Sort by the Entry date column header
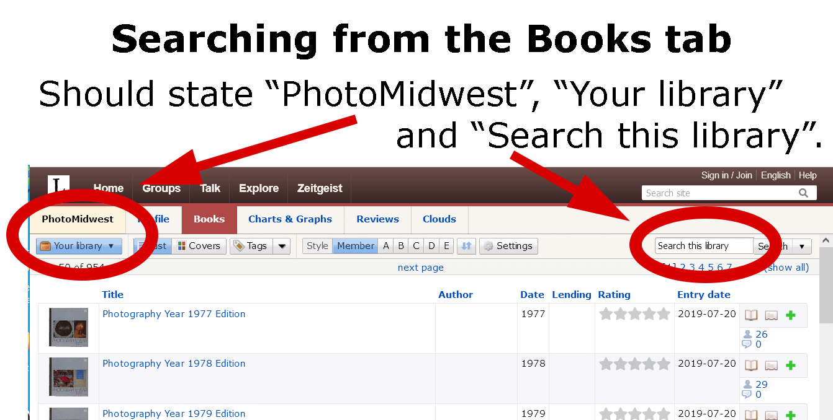 tap(704, 295)
